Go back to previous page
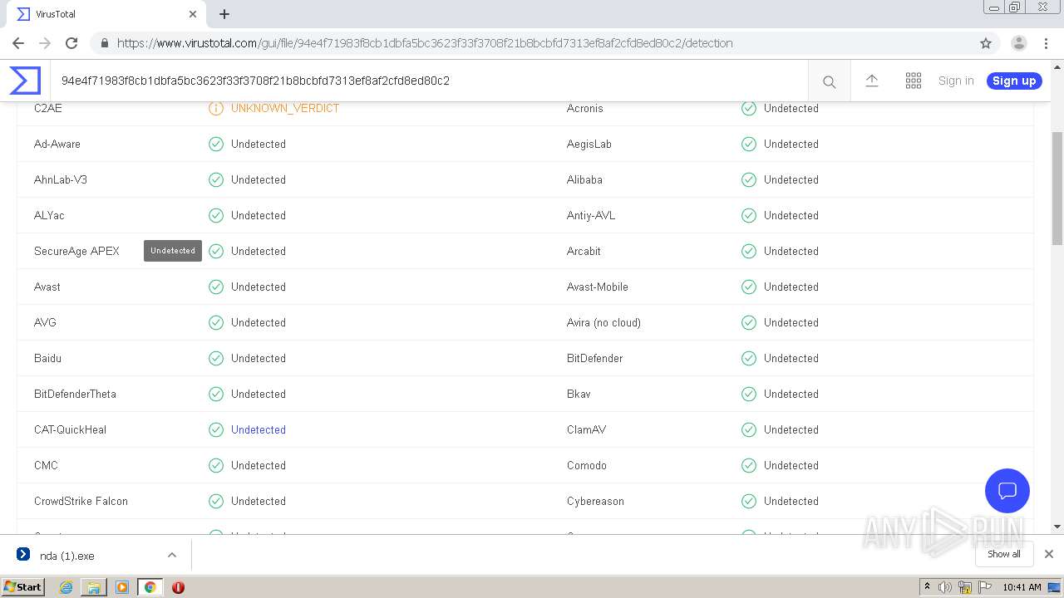The height and width of the screenshot is (598, 1064). pyautogui.click(x=18, y=43)
